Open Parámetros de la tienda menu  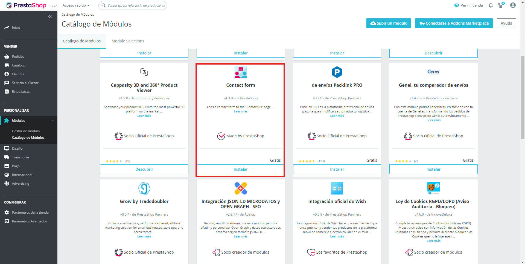click(30, 213)
